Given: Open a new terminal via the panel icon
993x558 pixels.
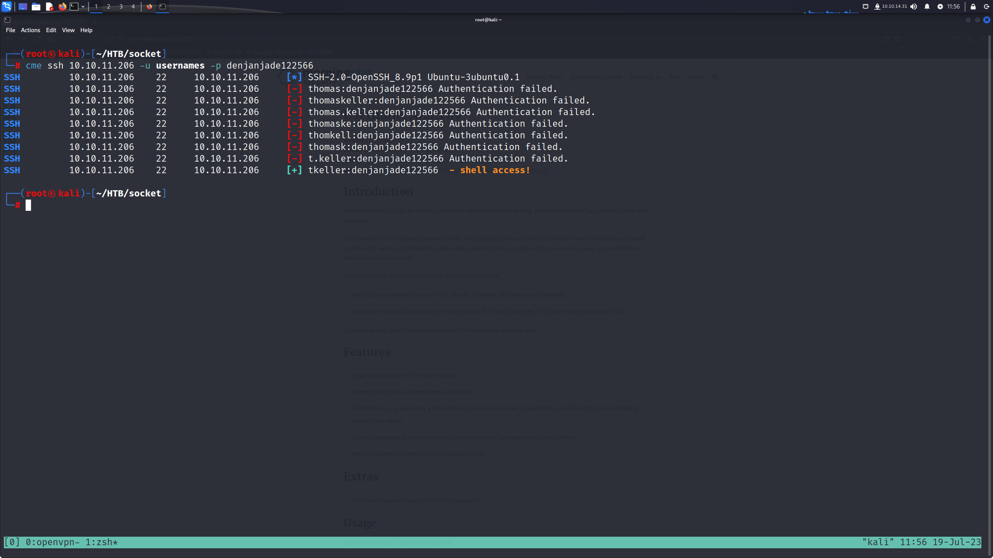Looking at the screenshot, I should point(74,7).
